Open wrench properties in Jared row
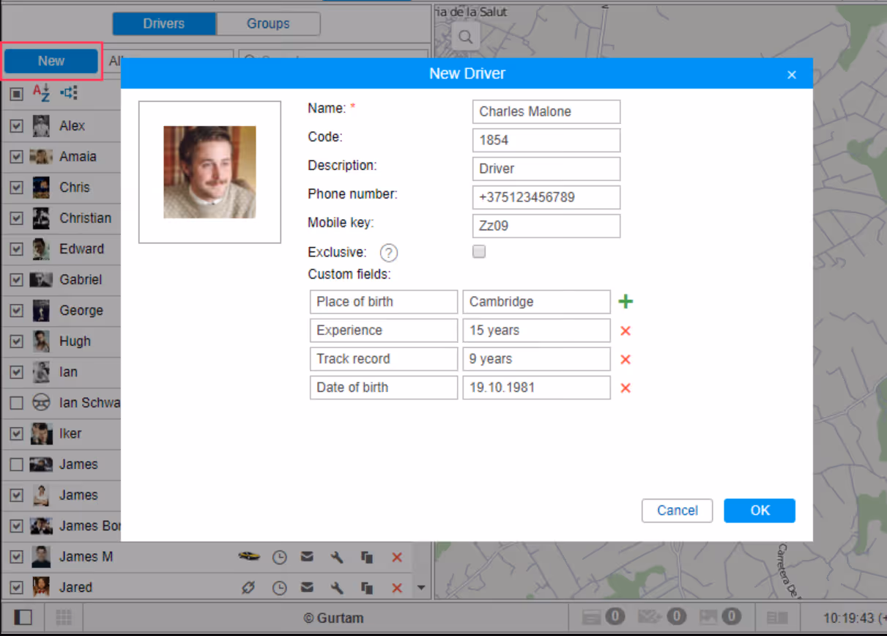The height and width of the screenshot is (636, 887). (x=337, y=588)
